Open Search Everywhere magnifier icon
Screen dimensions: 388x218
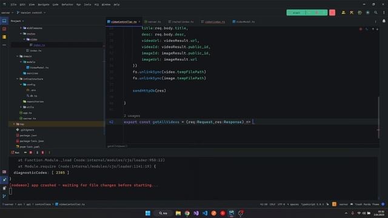tap(376, 13)
